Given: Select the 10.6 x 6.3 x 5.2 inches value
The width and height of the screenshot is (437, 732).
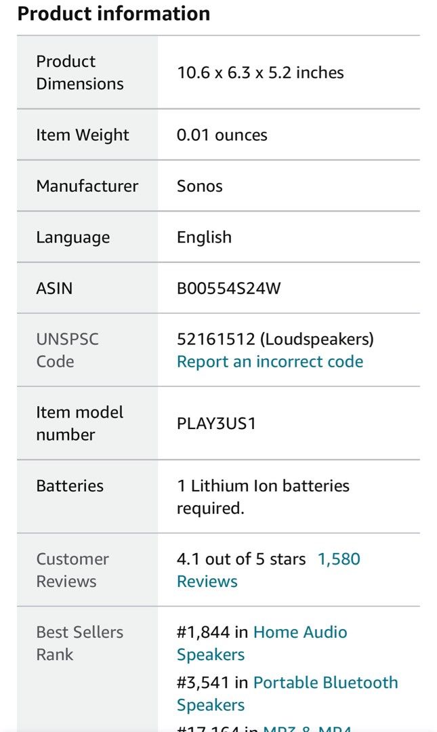Looking at the screenshot, I should [260, 73].
